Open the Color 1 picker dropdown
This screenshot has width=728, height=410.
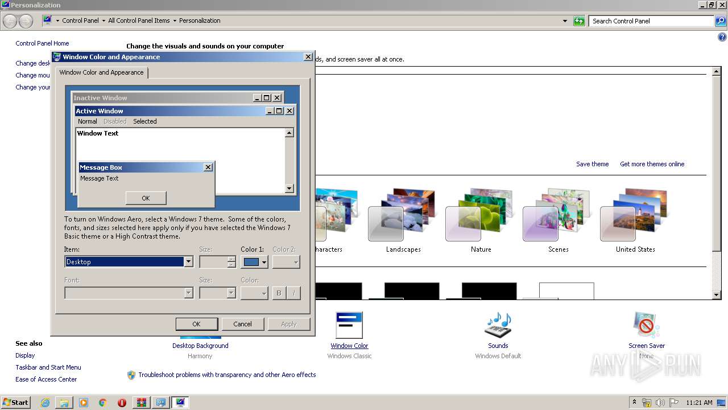pos(254,262)
